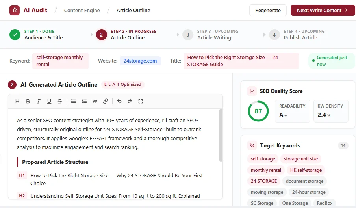Click Next: Write Content button
Screen dimensions: 356x208
pyautogui.click(x=323, y=10)
